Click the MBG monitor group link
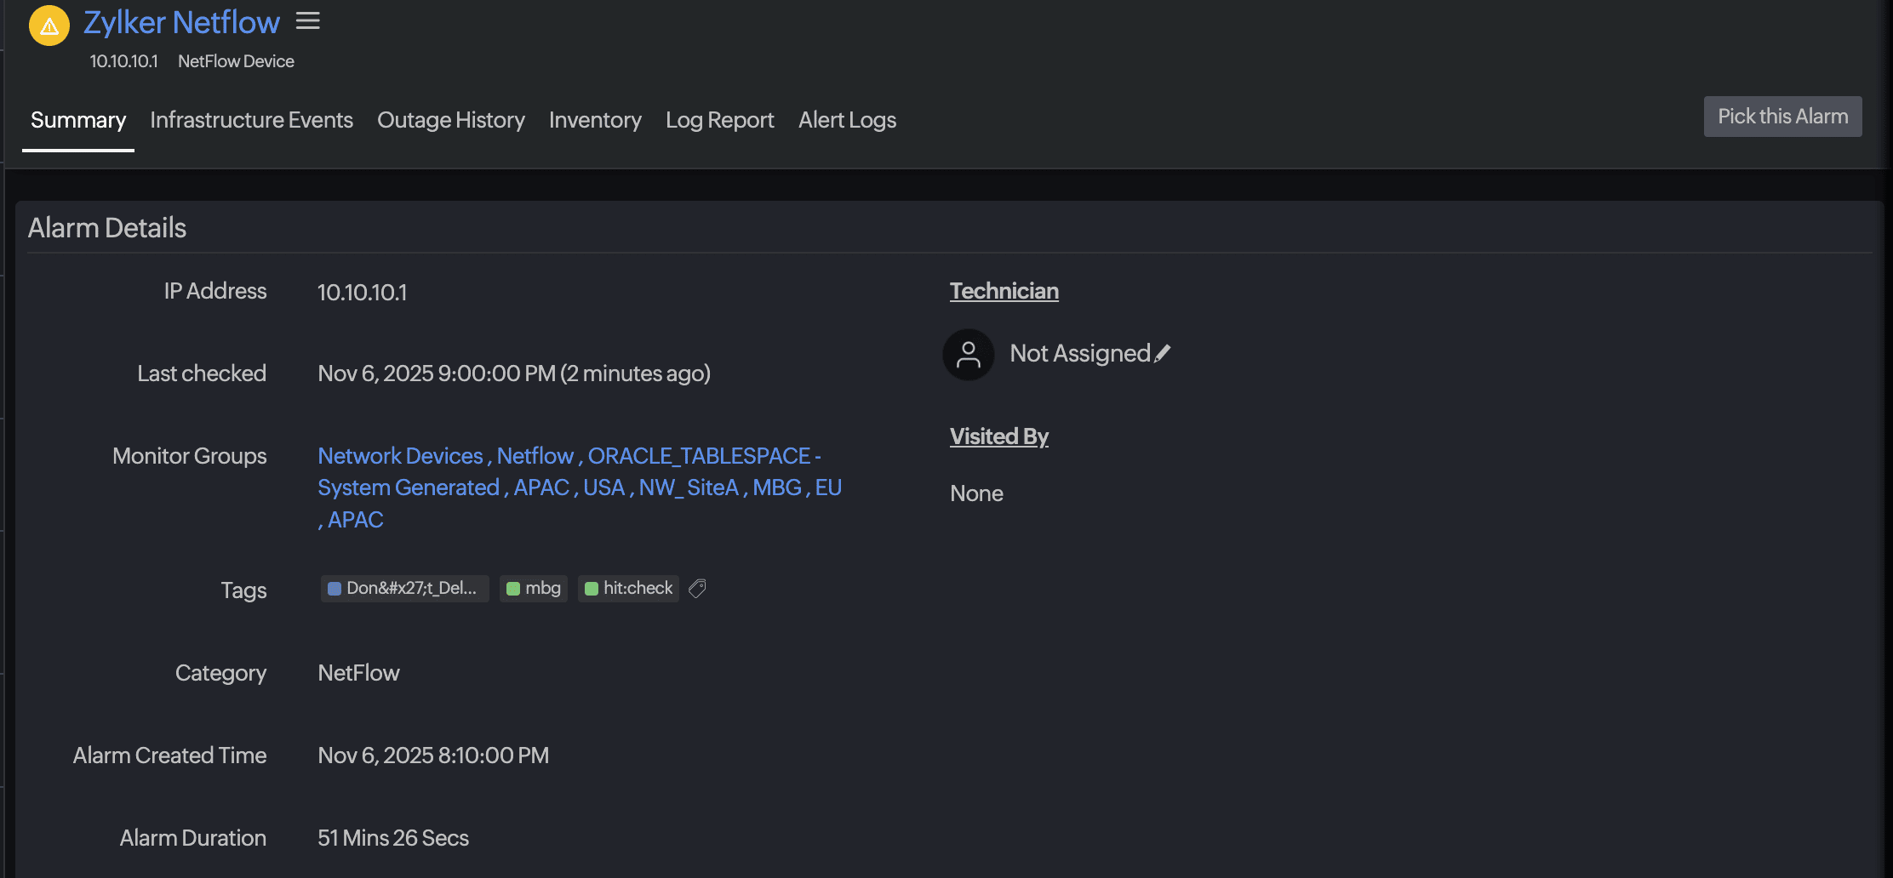1893x878 pixels. (x=777, y=487)
